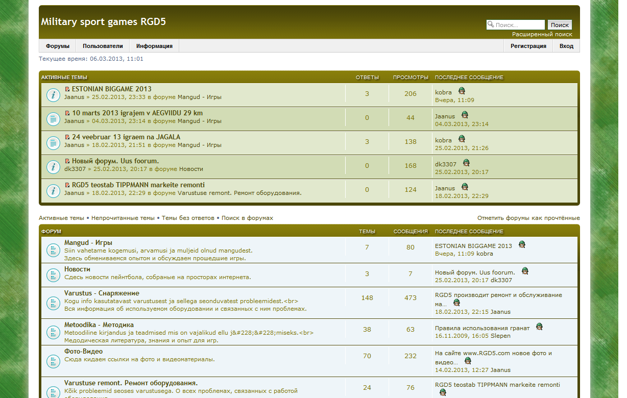Open the Фото-Видео forum
The width and height of the screenshot is (627, 398).
click(83, 352)
